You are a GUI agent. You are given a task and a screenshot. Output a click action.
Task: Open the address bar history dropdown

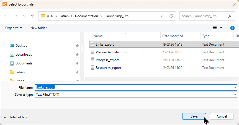coord(162,16)
